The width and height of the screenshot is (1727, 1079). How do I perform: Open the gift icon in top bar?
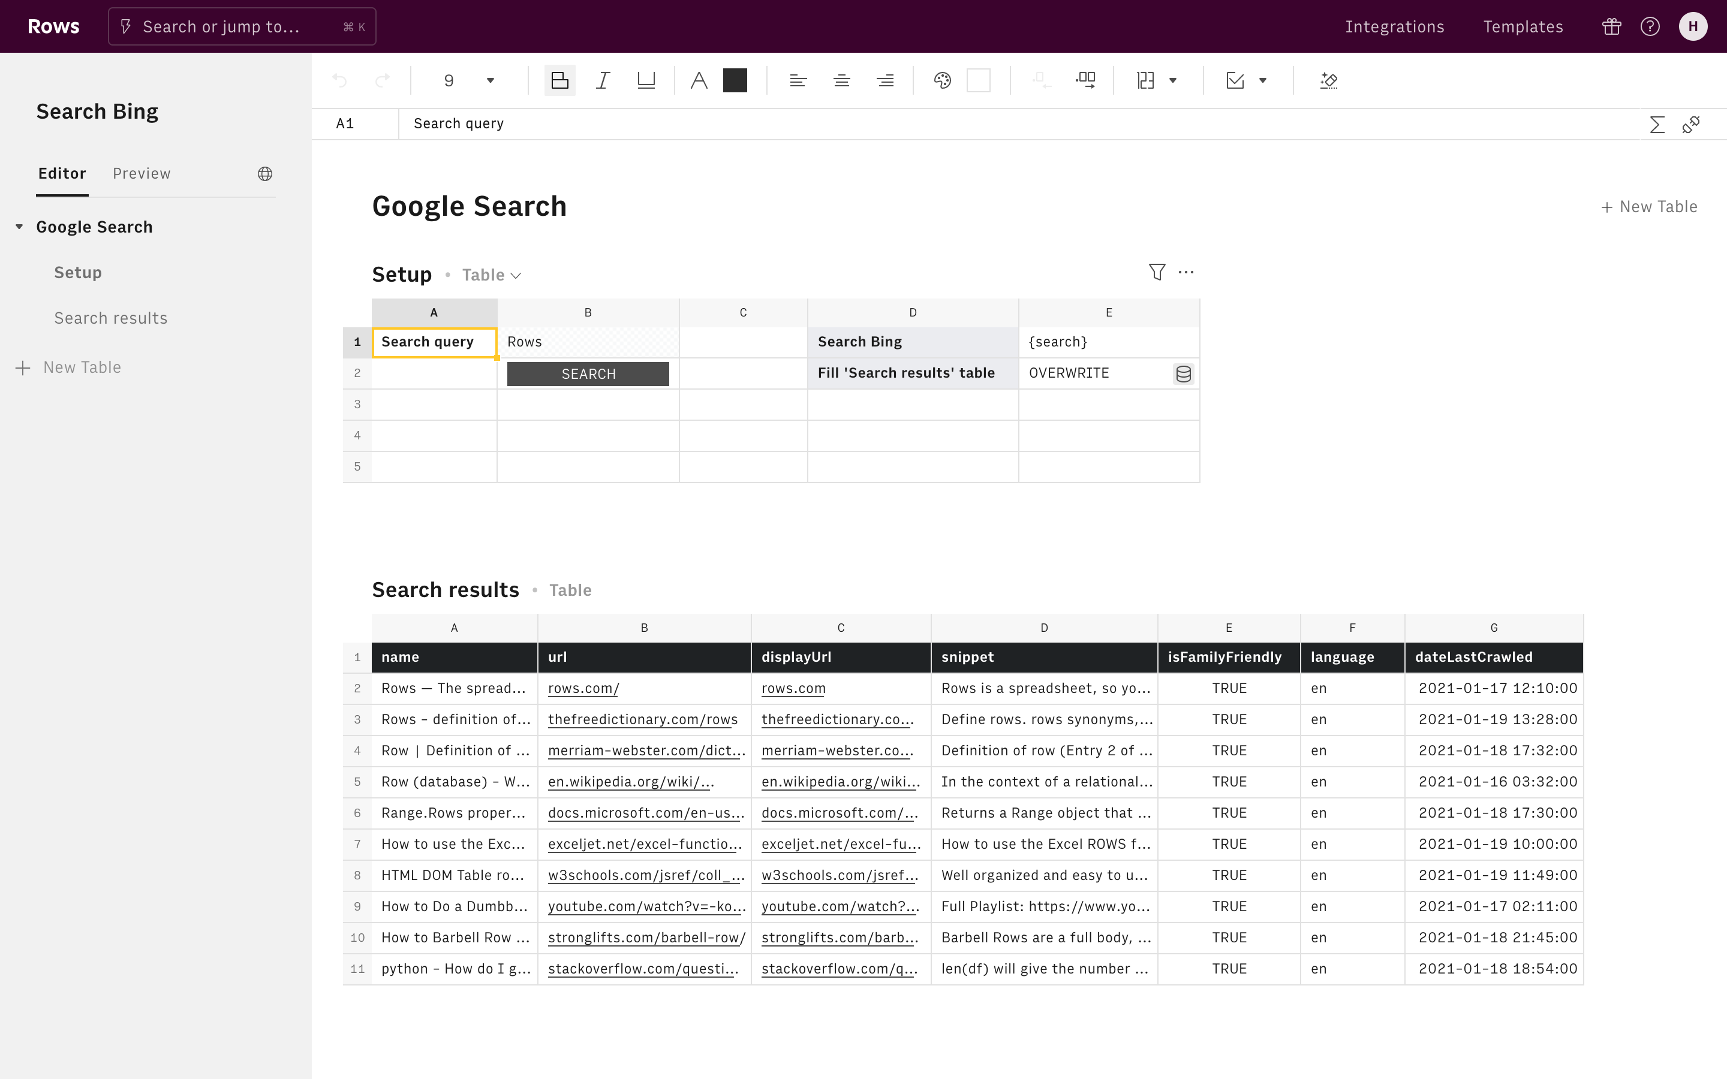(x=1611, y=27)
